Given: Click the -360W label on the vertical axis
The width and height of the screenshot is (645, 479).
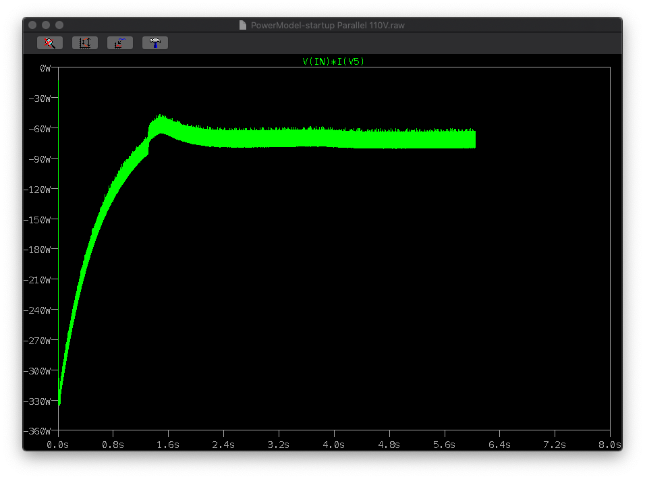Looking at the screenshot, I should pyautogui.click(x=37, y=431).
